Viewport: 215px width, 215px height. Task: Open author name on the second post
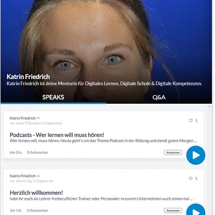click(23, 176)
